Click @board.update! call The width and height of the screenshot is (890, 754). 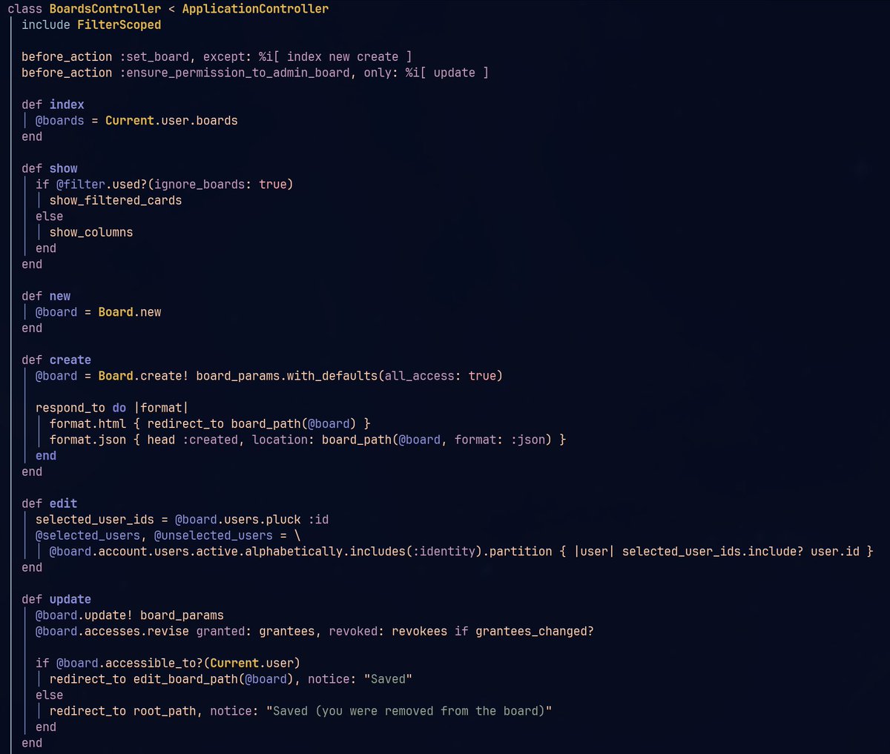pyautogui.click(x=85, y=615)
